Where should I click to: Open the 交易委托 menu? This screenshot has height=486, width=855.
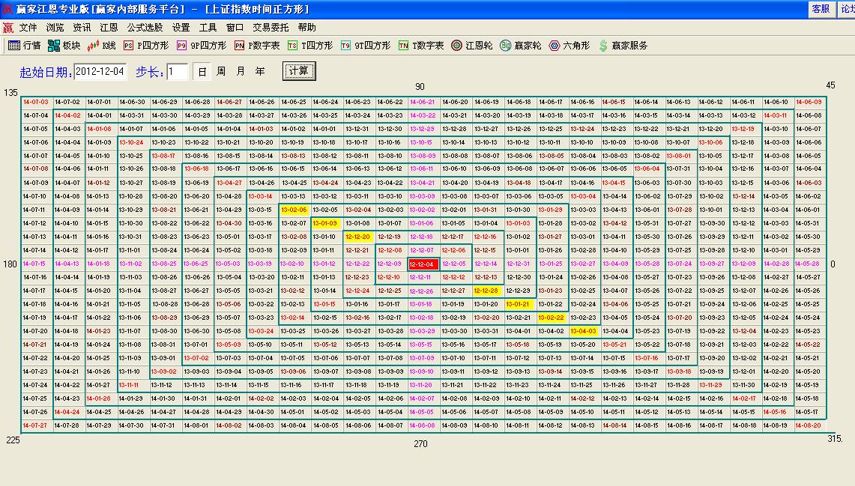click(271, 27)
